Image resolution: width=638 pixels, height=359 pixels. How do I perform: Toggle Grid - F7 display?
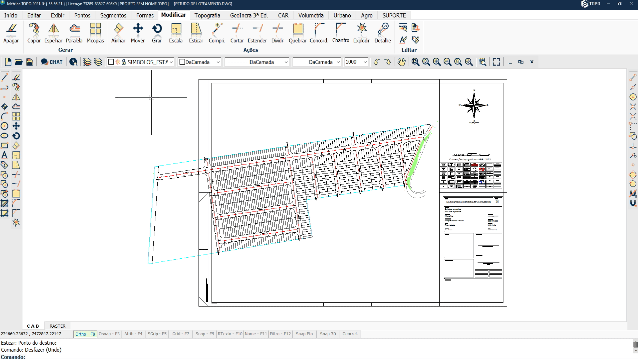181,334
